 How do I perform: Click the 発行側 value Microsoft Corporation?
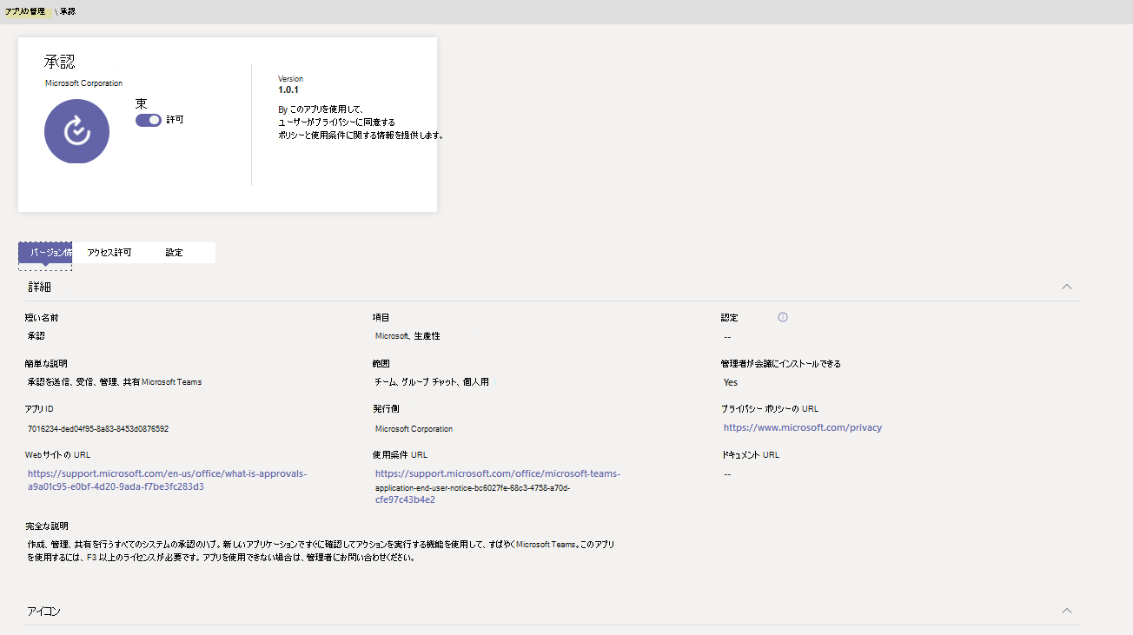[x=414, y=428]
